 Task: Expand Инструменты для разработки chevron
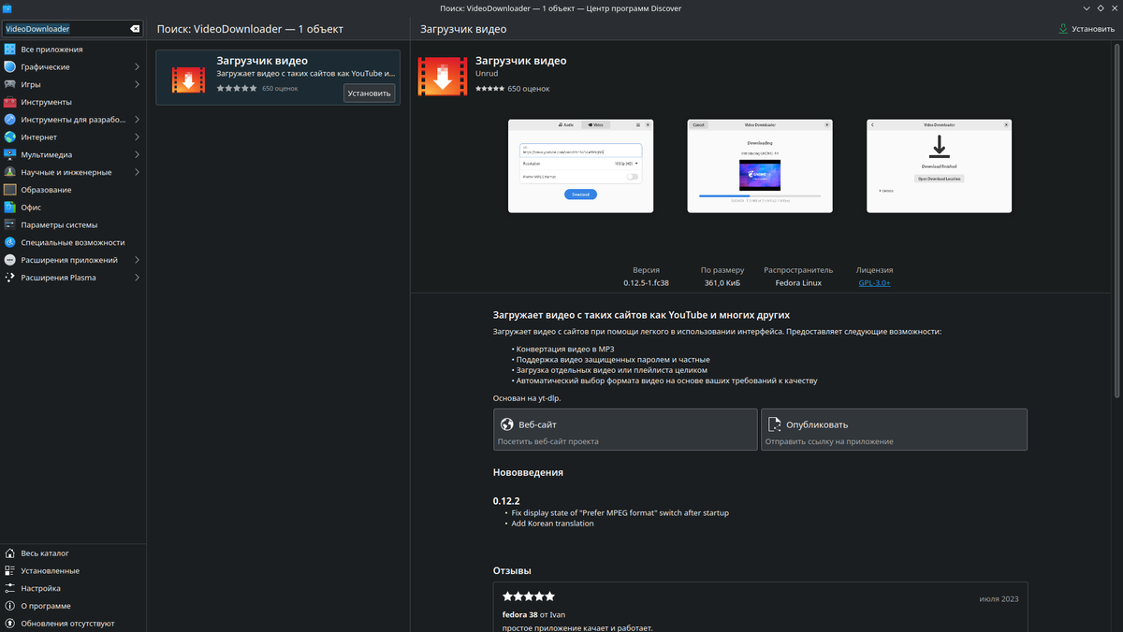tap(137, 120)
